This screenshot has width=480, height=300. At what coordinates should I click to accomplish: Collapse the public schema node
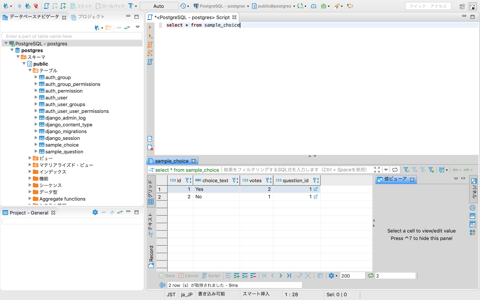pos(24,64)
